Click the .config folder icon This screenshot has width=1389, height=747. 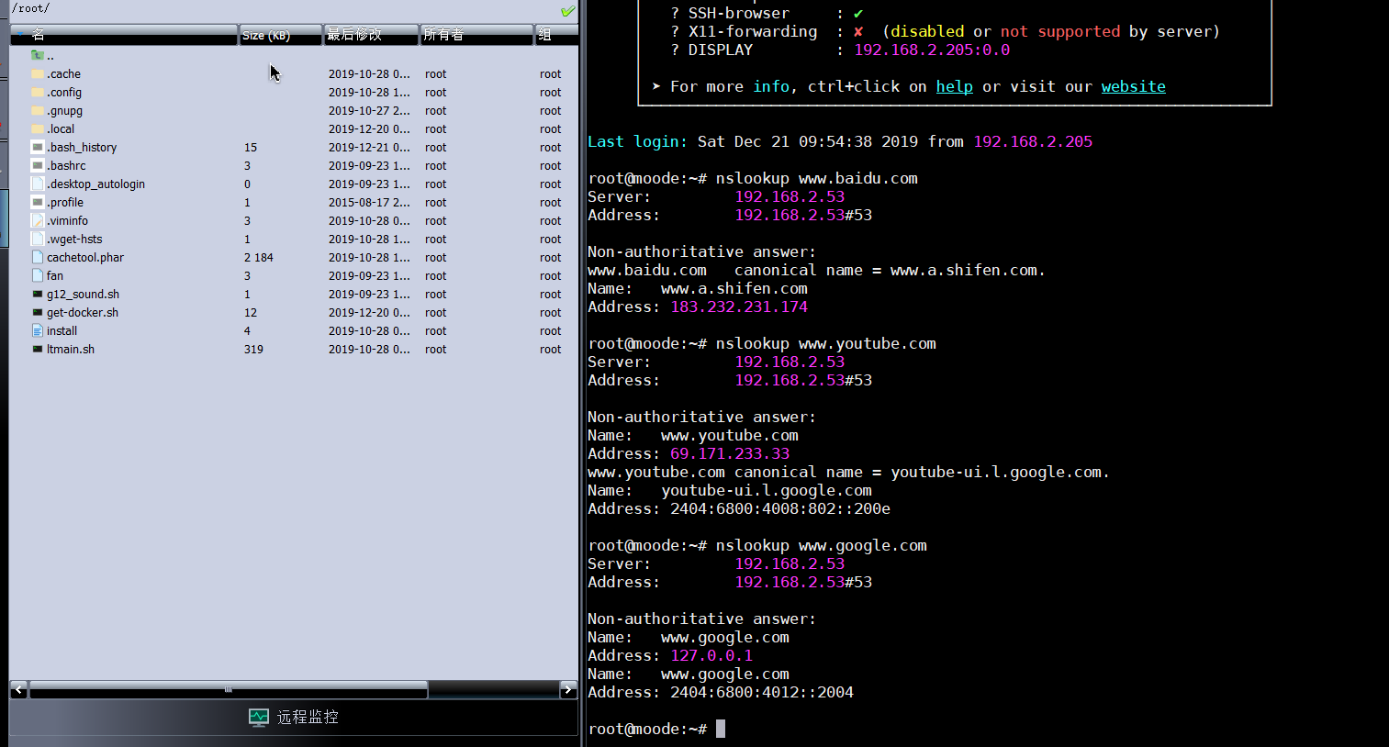click(36, 92)
